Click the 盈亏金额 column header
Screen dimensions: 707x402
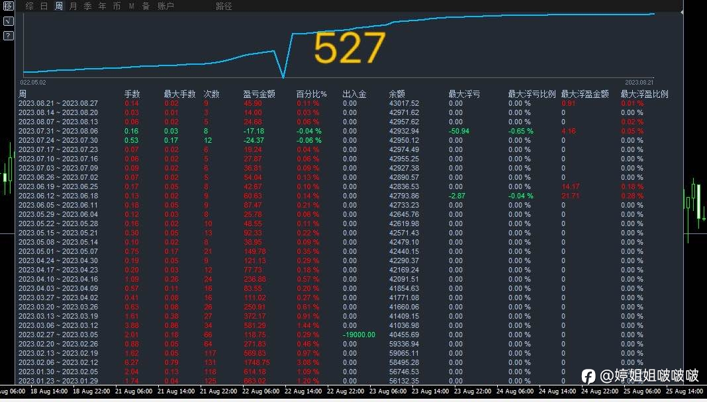pos(259,94)
